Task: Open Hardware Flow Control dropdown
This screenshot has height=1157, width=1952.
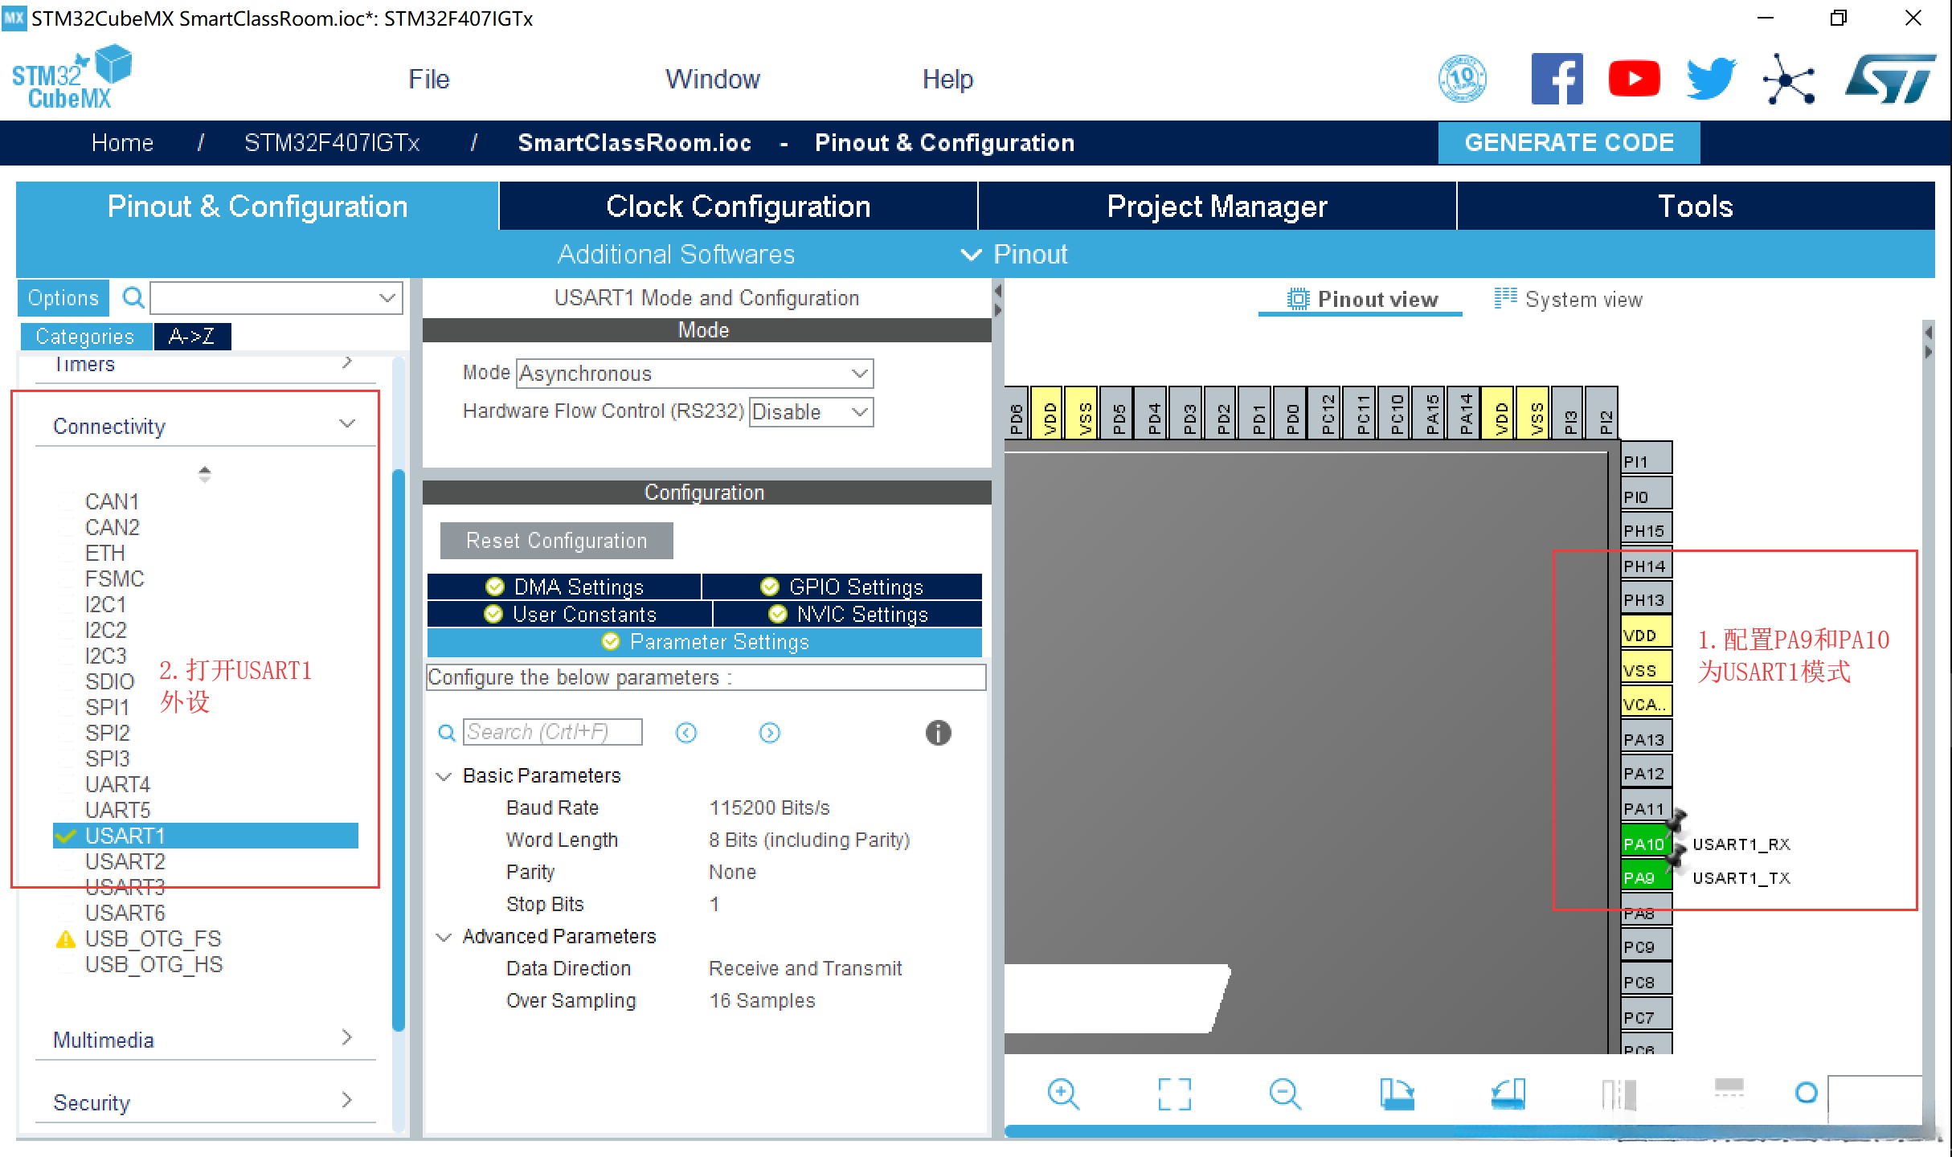Action: pyautogui.click(x=810, y=412)
